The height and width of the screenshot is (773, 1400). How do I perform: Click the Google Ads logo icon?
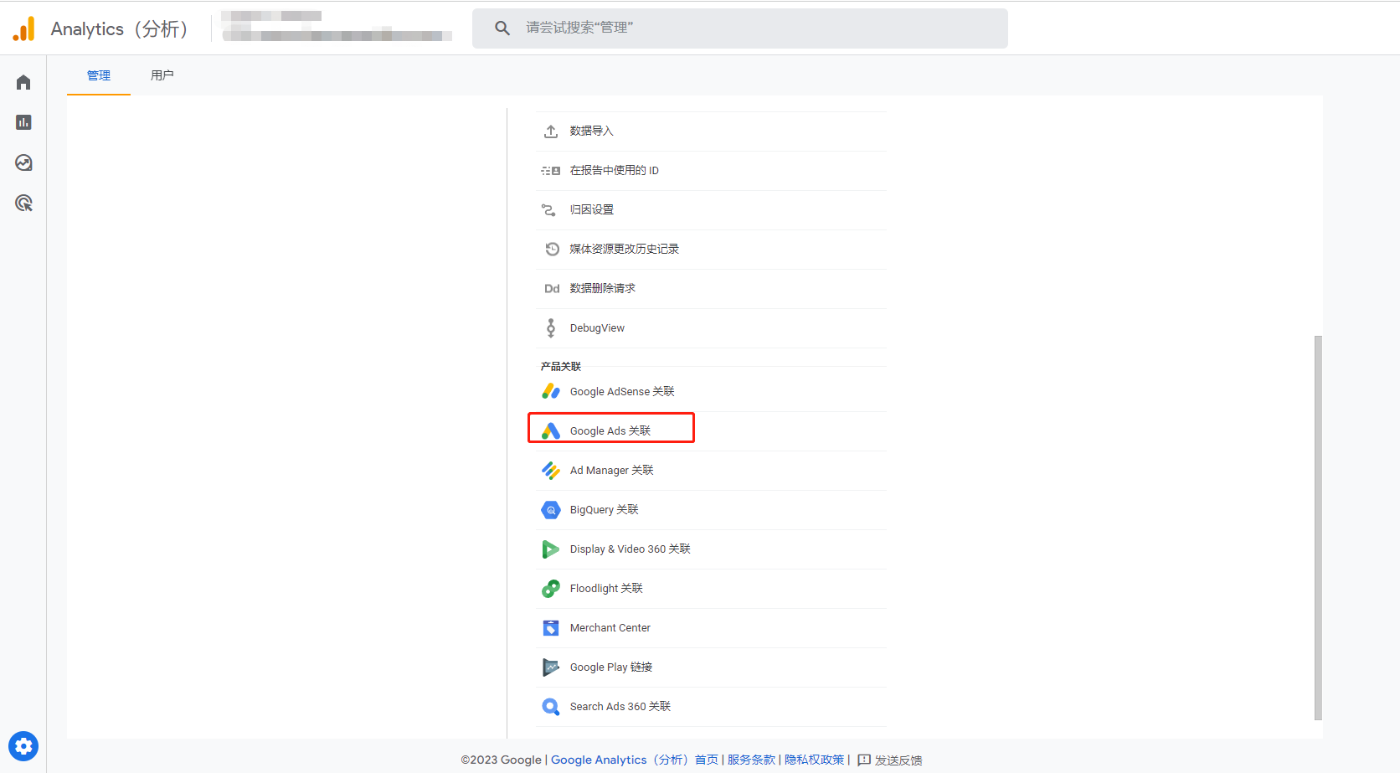pos(551,430)
